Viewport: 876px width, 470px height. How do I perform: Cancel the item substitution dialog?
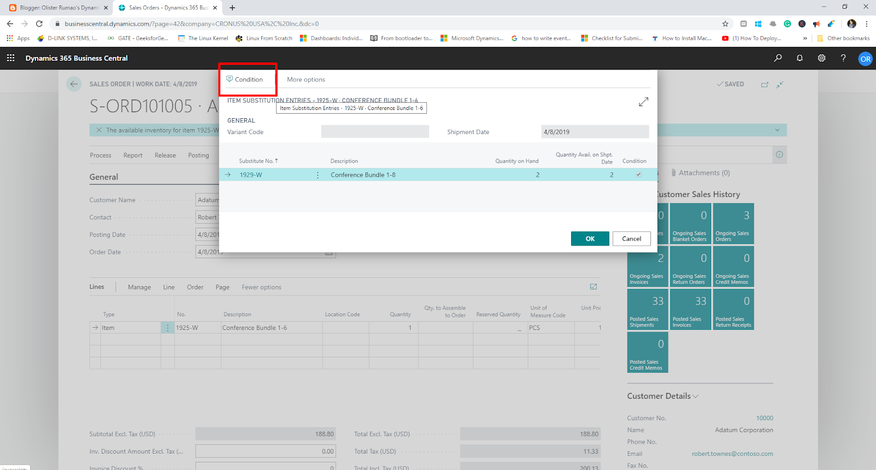[631, 239]
